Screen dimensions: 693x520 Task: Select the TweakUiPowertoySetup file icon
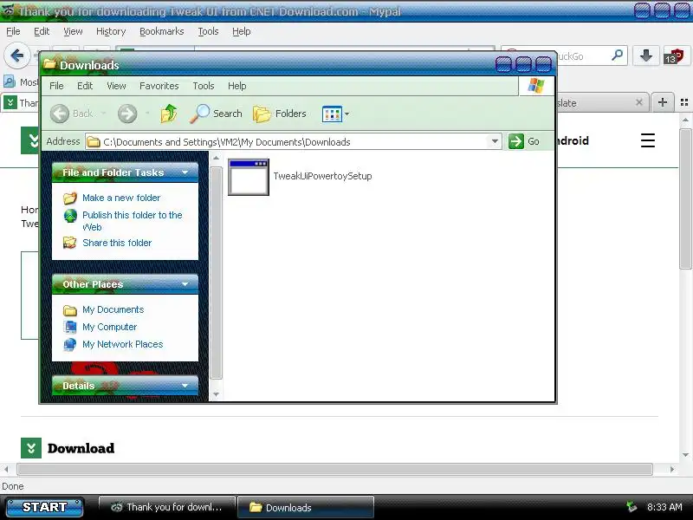(x=249, y=177)
